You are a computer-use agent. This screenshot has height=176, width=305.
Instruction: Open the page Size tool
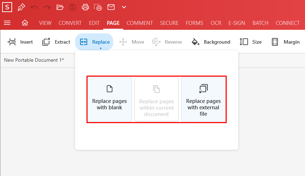[x=251, y=42]
